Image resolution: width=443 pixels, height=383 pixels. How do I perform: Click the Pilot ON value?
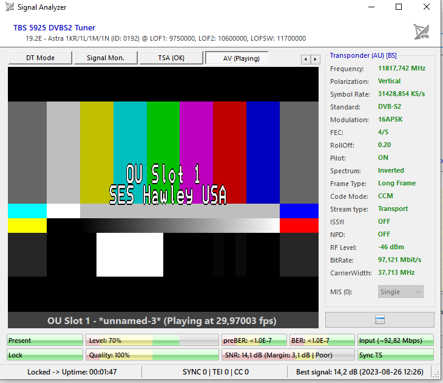(383, 157)
